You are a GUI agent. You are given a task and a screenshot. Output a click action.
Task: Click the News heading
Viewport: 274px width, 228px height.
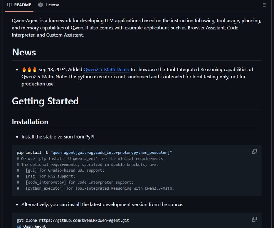click(24, 52)
